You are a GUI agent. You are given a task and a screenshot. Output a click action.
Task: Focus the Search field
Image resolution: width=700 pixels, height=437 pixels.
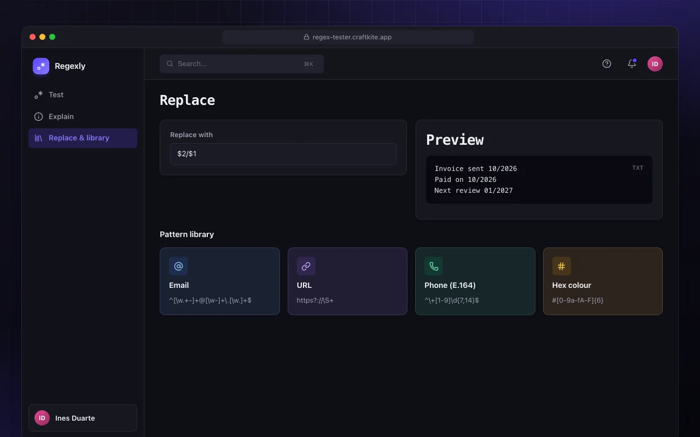point(242,64)
